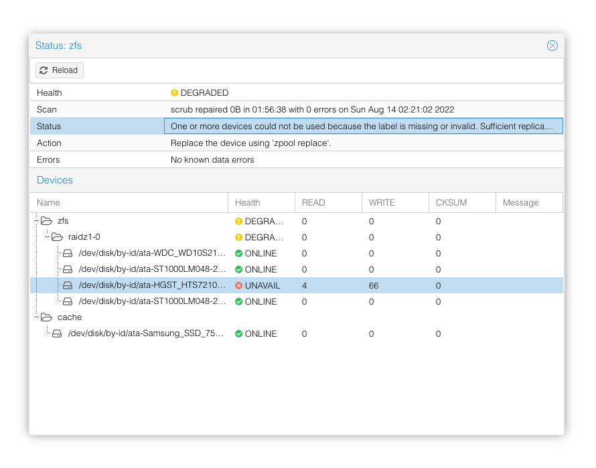The height and width of the screenshot is (468, 596).
Task: Select the Status row message text
Action: tap(362, 127)
